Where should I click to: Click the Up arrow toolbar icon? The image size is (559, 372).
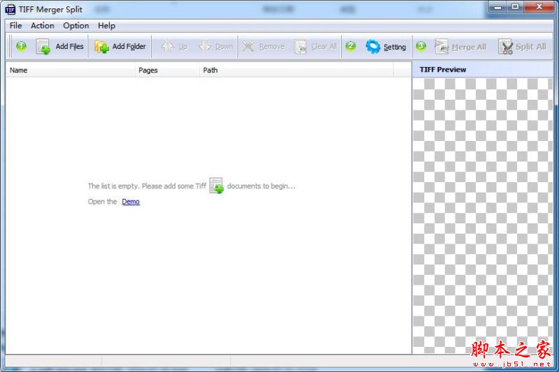[167, 46]
